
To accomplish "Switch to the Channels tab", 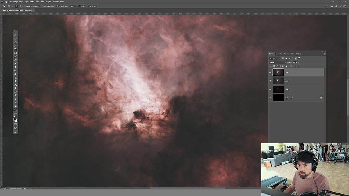I will [279, 54].
